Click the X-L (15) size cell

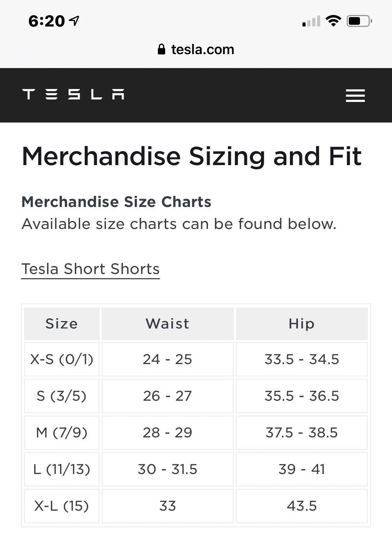click(62, 506)
